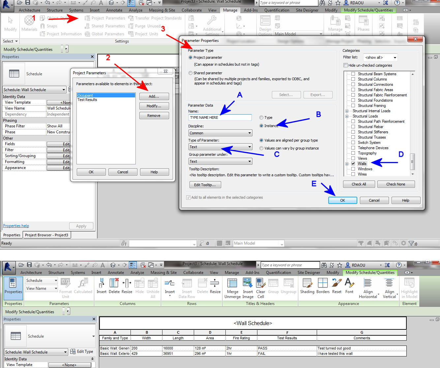Image resolution: width=440 pixels, height=368 pixels.
Task: Enable the Structural Columns category checkbox
Action: [x=353, y=79]
